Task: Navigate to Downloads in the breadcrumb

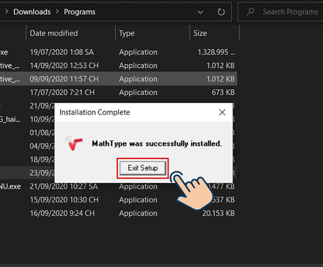Action: pos(32,11)
